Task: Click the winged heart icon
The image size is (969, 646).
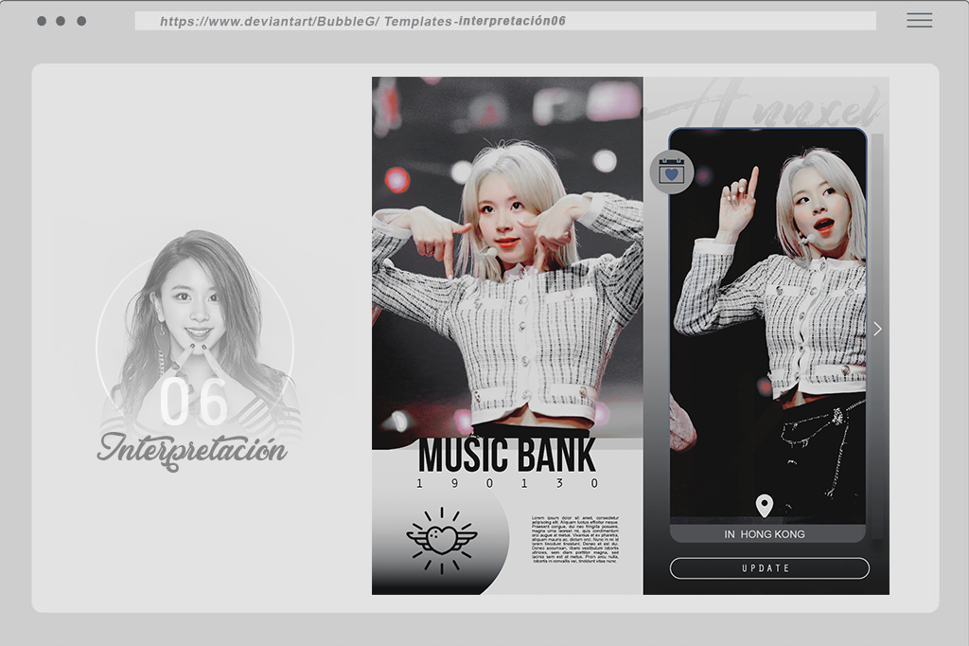Action: [x=441, y=540]
